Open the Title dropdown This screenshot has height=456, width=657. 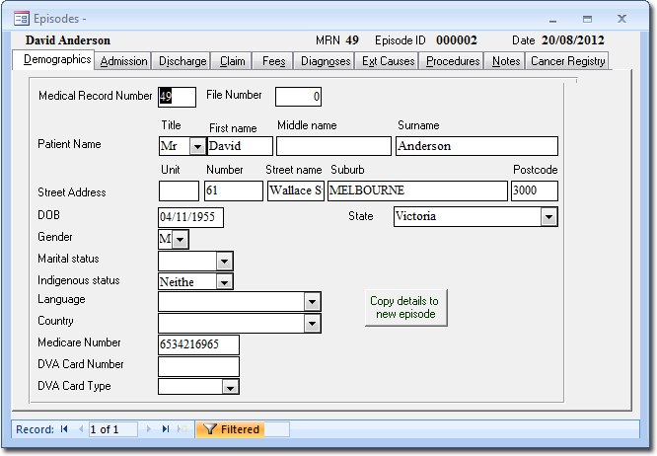point(196,146)
